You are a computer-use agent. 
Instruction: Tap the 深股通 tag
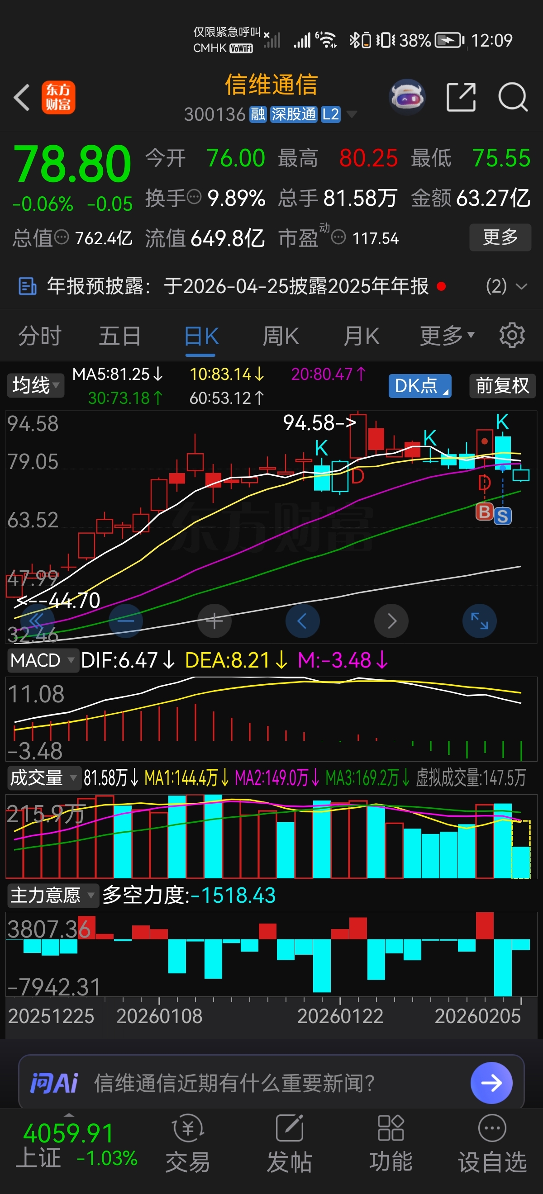point(294,114)
